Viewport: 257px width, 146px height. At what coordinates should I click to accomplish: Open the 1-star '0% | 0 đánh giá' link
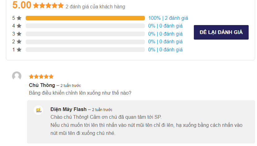click(x=165, y=49)
